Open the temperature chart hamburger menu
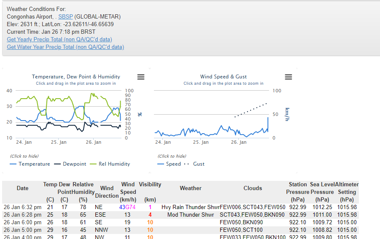 point(141,77)
